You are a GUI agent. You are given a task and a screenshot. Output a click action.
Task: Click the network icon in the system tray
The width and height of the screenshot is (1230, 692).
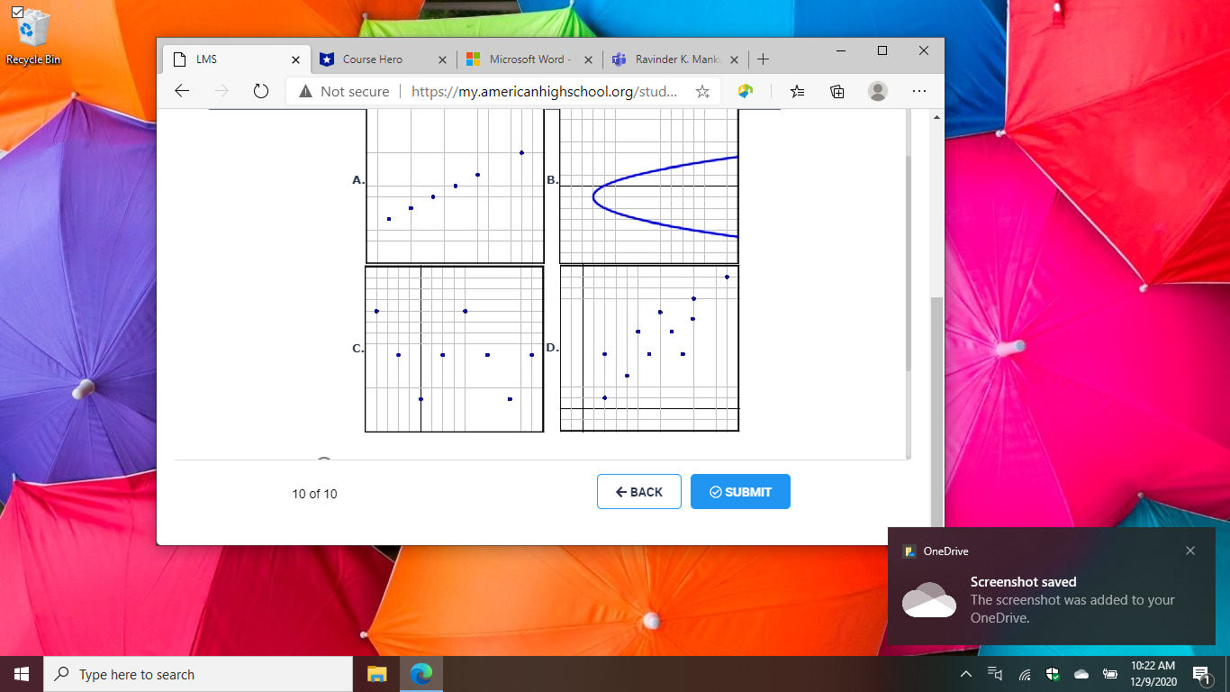(1024, 674)
